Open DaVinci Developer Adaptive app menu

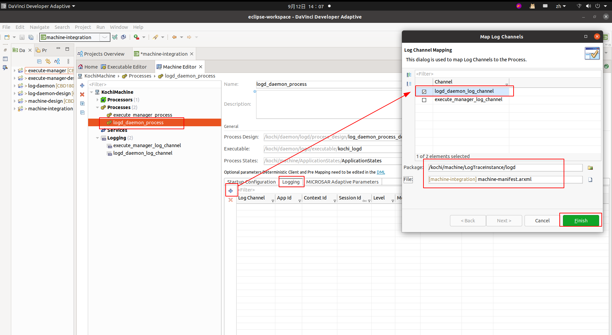tap(38, 6)
